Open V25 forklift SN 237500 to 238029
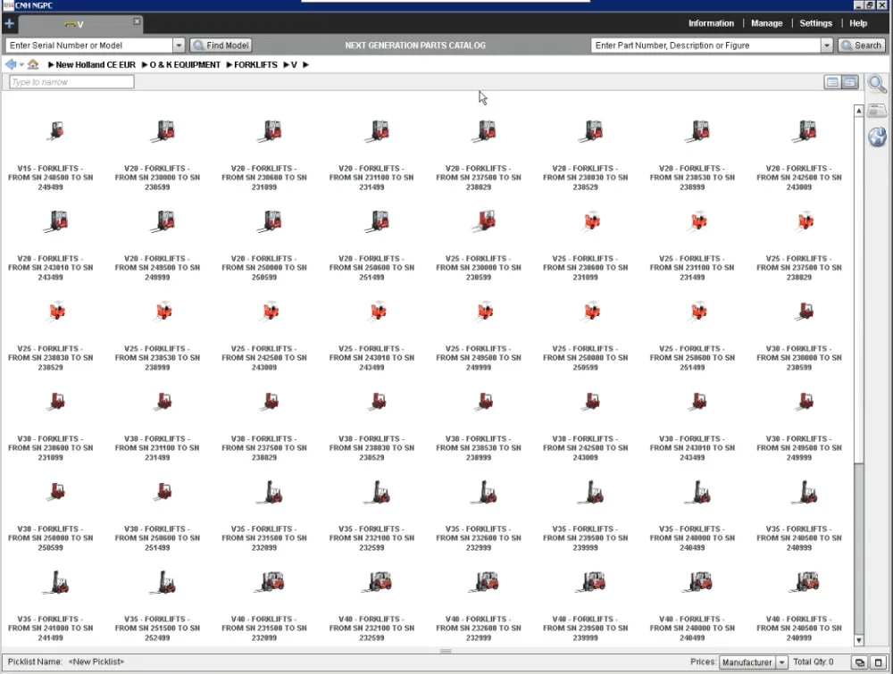 pos(799,245)
